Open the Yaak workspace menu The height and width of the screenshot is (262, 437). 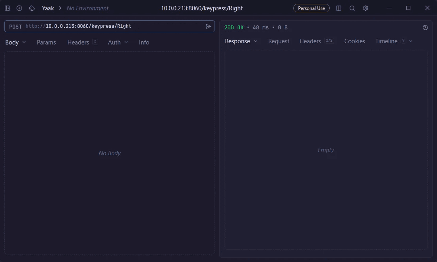pos(48,8)
